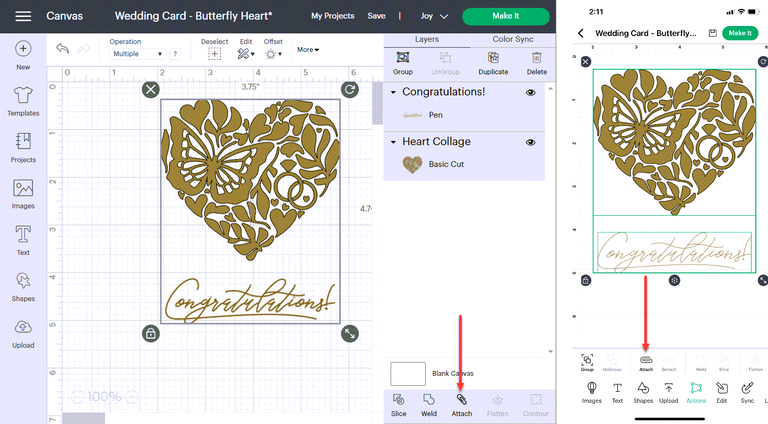Click the Duplicate icon in the Layers panel

493,63
